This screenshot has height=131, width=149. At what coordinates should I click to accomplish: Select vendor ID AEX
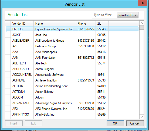tap(15, 109)
